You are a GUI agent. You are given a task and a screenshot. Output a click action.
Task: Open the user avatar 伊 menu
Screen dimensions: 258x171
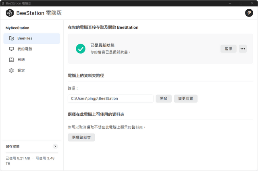249,13
